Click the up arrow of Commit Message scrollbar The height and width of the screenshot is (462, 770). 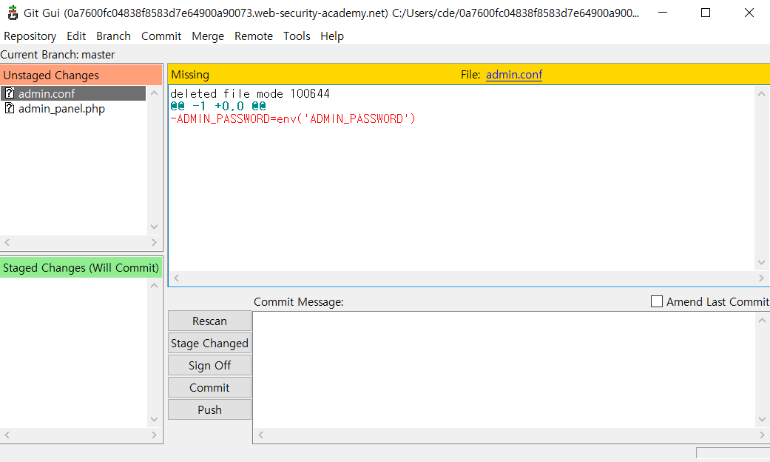[762, 321]
